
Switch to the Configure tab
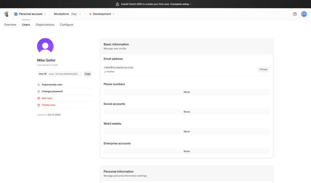[x=66, y=25]
